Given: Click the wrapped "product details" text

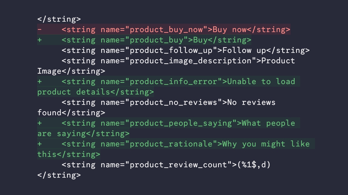Looking at the screenshot, I should [x=74, y=92].
